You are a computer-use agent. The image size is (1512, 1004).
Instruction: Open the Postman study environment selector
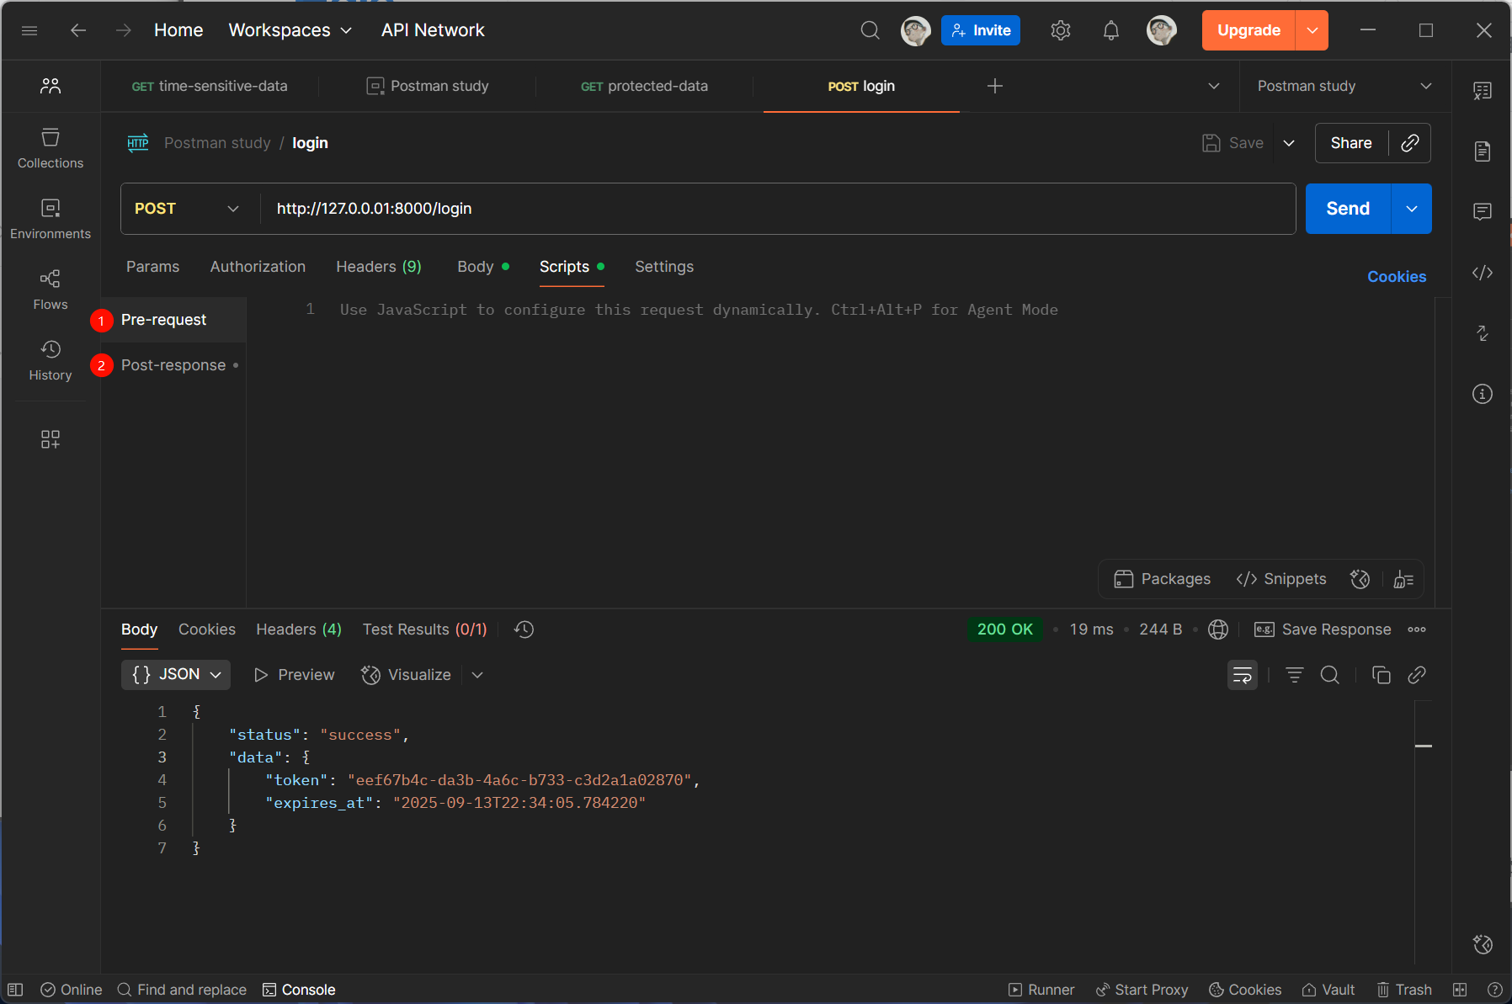tap(1344, 86)
